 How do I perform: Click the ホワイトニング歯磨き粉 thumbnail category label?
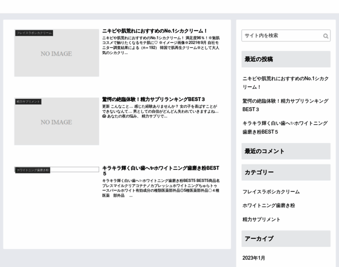click(33, 170)
